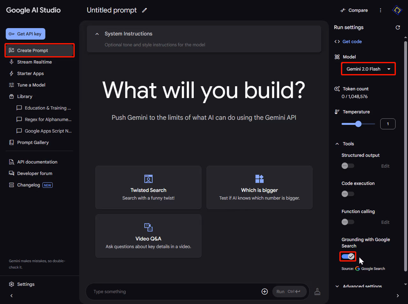408x304 pixels.
Task: Reset run settings with the refresh icon
Action: (398, 27)
